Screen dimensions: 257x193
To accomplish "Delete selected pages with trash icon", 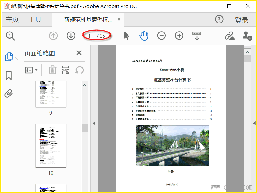I will coord(52,70).
